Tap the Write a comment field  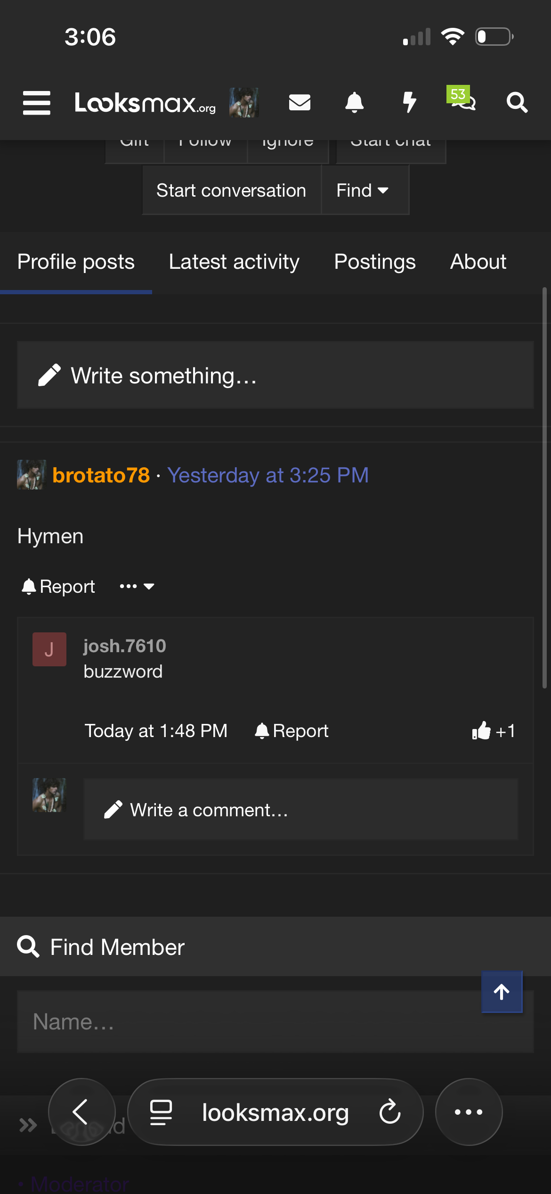(300, 810)
